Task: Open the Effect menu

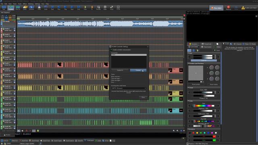Action: [x=25, y=4]
